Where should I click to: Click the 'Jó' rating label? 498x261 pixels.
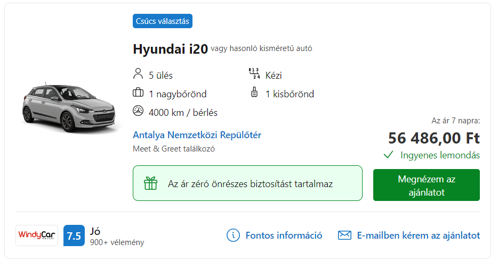[x=95, y=231]
